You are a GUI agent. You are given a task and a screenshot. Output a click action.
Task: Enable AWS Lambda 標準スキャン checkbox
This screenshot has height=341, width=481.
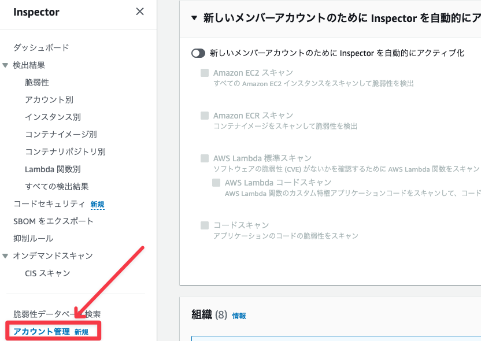205,158
